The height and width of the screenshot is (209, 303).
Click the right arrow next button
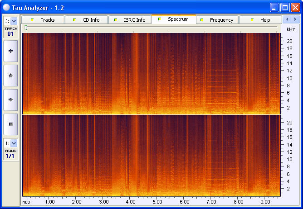point(10,100)
